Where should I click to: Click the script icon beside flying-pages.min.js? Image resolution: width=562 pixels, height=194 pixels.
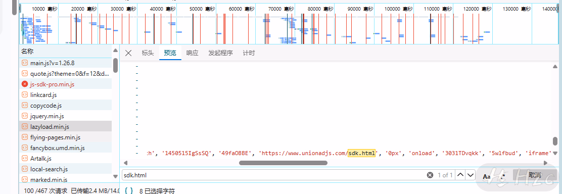pyautogui.click(x=25, y=137)
